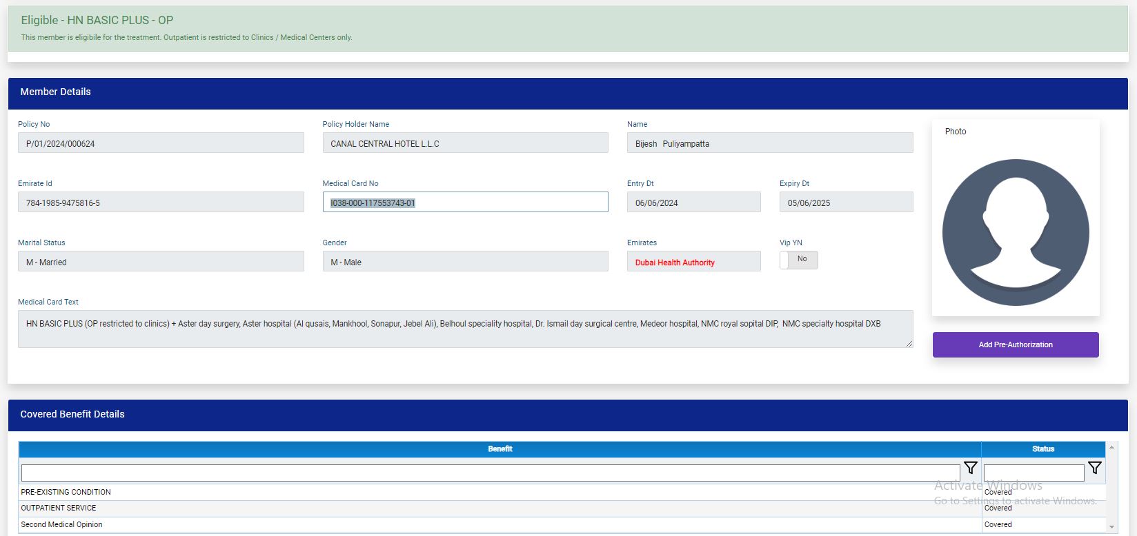Screen dimensions: 1137x536
Task: Select the Policy No field
Action: tap(161, 143)
